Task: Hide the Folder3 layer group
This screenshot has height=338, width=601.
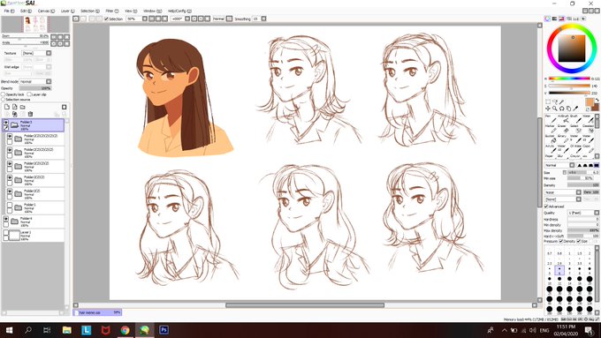Action: 6,123
